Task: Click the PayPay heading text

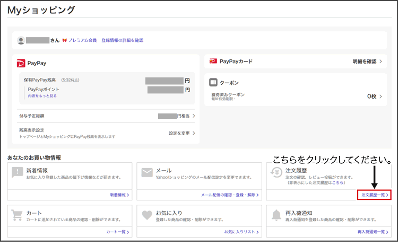Action: click(x=37, y=63)
